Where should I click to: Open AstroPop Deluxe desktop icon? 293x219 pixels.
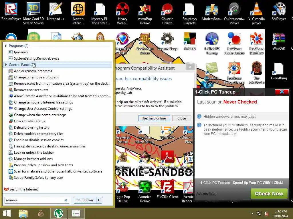145,13
